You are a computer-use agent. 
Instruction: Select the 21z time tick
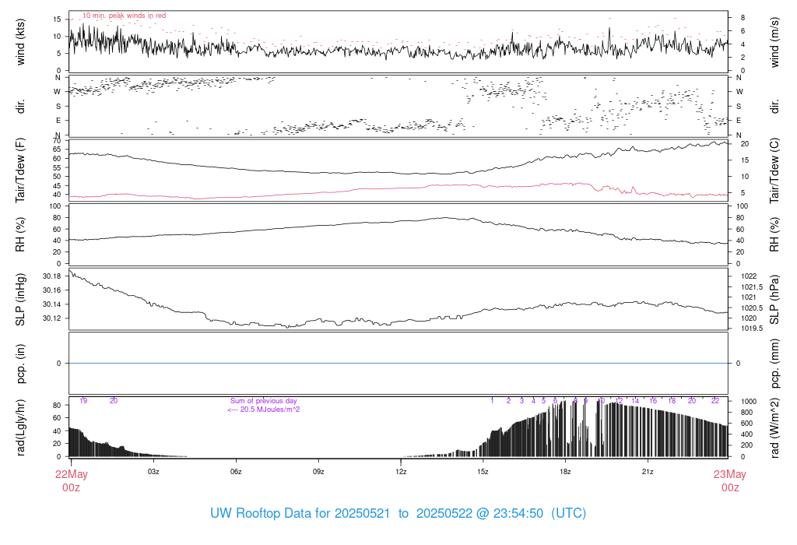coord(648,471)
